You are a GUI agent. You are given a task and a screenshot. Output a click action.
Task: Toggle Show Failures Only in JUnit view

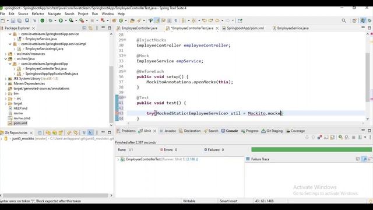pos(320,138)
